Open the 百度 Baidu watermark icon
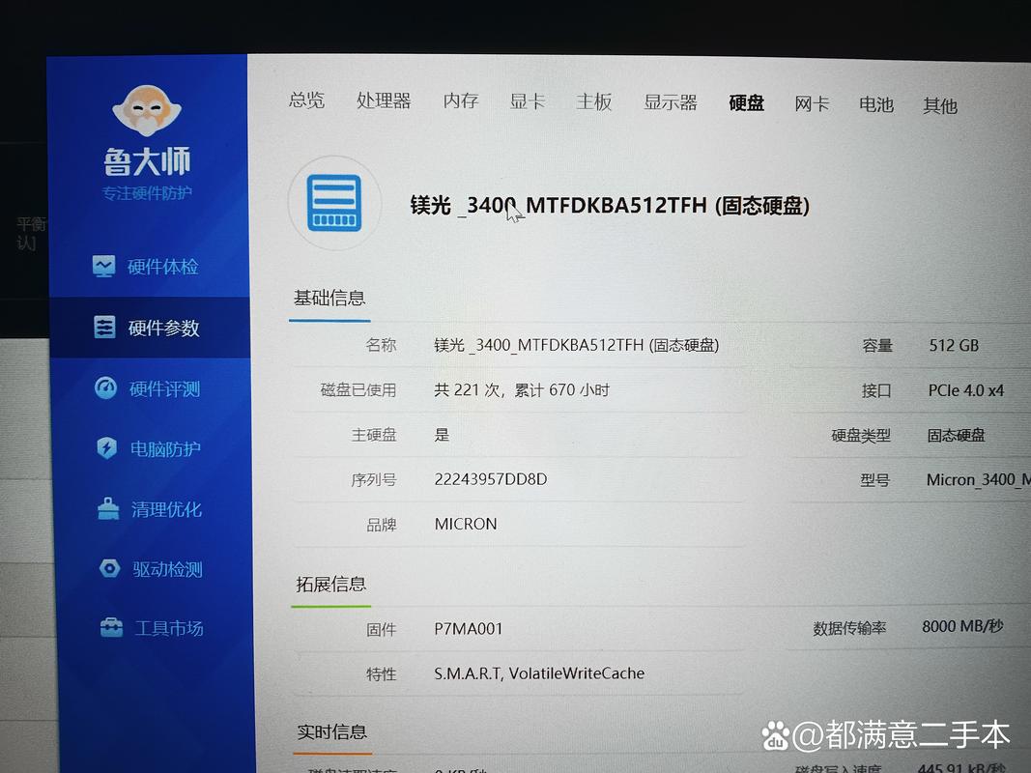This screenshot has height=773, width=1031. tap(777, 736)
